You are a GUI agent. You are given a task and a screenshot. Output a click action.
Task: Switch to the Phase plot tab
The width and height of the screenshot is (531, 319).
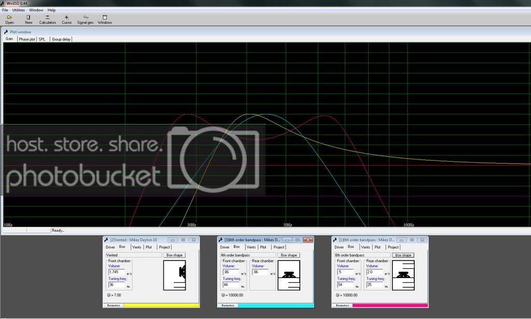click(27, 39)
